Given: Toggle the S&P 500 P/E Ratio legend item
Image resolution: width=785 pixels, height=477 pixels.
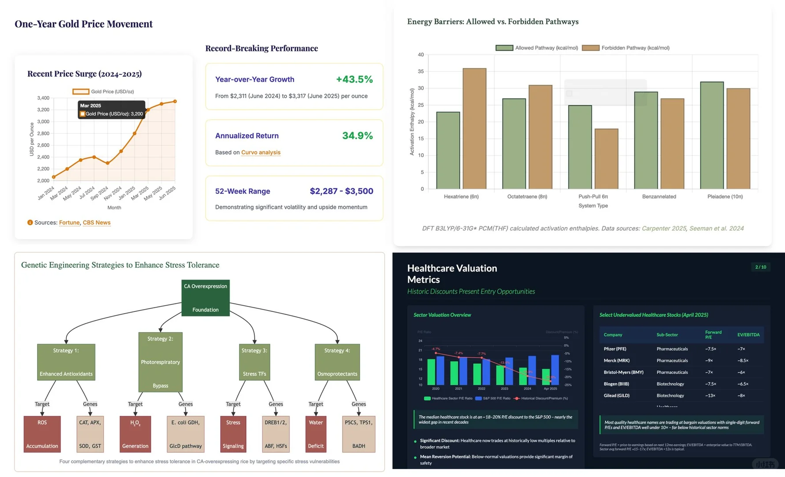Looking at the screenshot, I should (x=493, y=398).
